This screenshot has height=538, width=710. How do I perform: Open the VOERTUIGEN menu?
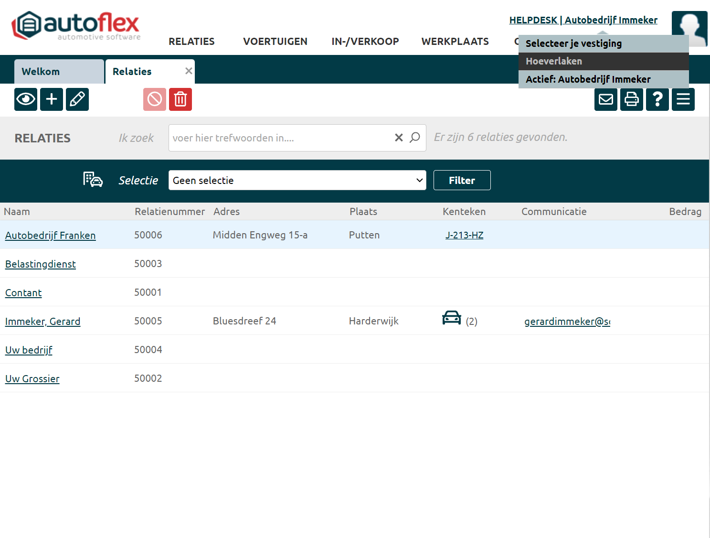click(x=275, y=42)
